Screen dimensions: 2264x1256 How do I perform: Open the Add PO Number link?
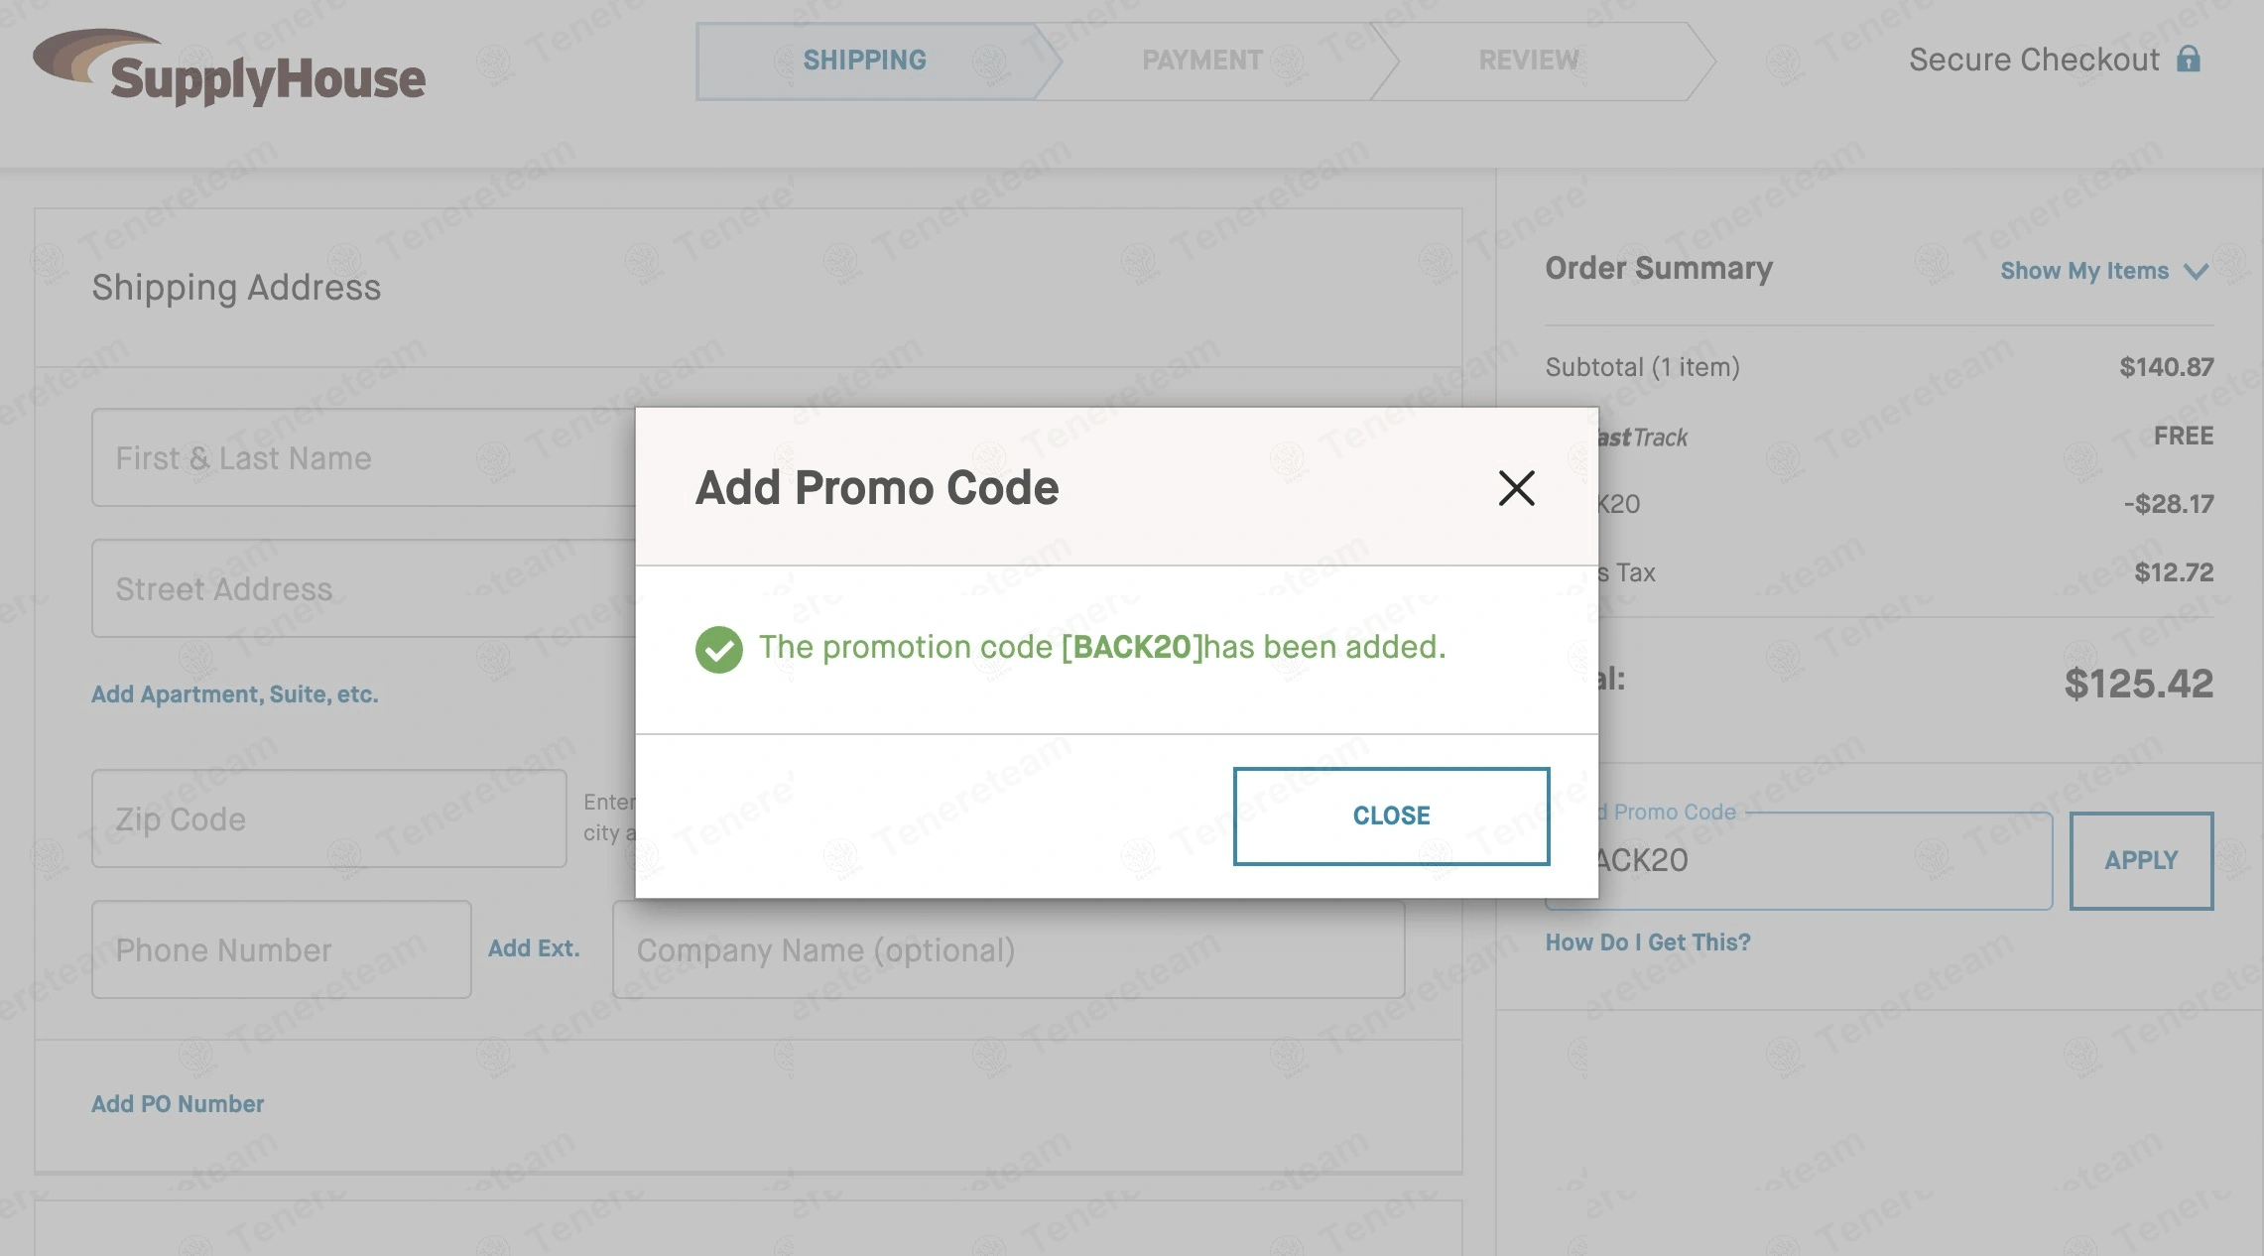(178, 1104)
